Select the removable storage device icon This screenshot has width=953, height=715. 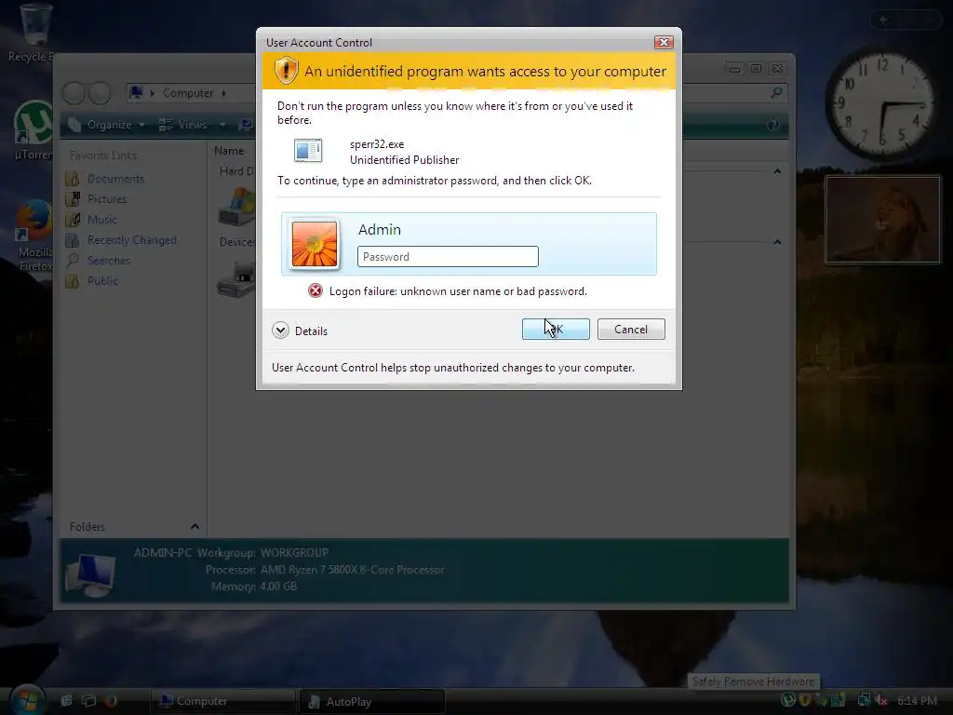point(237,279)
